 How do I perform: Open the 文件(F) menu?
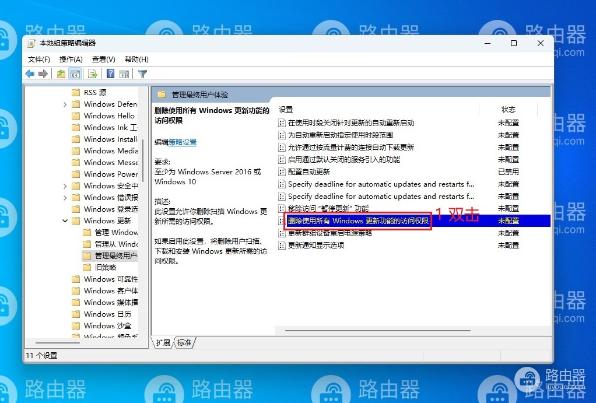pos(38,59)
